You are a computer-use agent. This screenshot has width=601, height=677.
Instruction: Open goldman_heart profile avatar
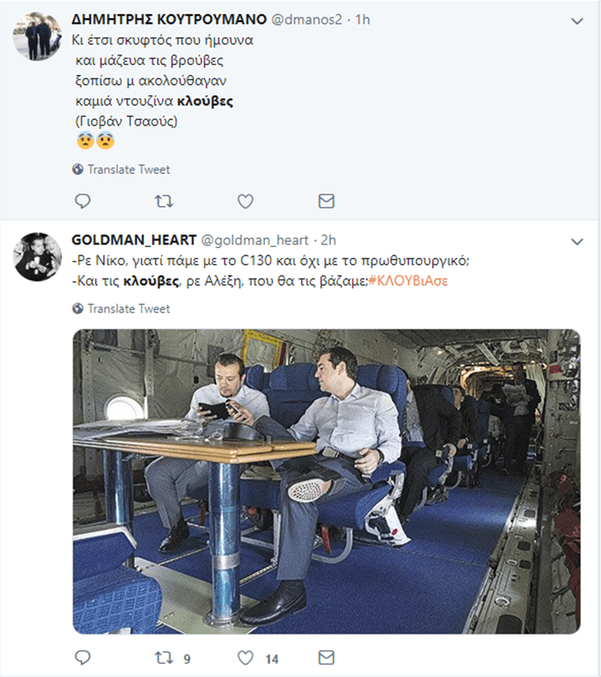click(x=38, y=256)
